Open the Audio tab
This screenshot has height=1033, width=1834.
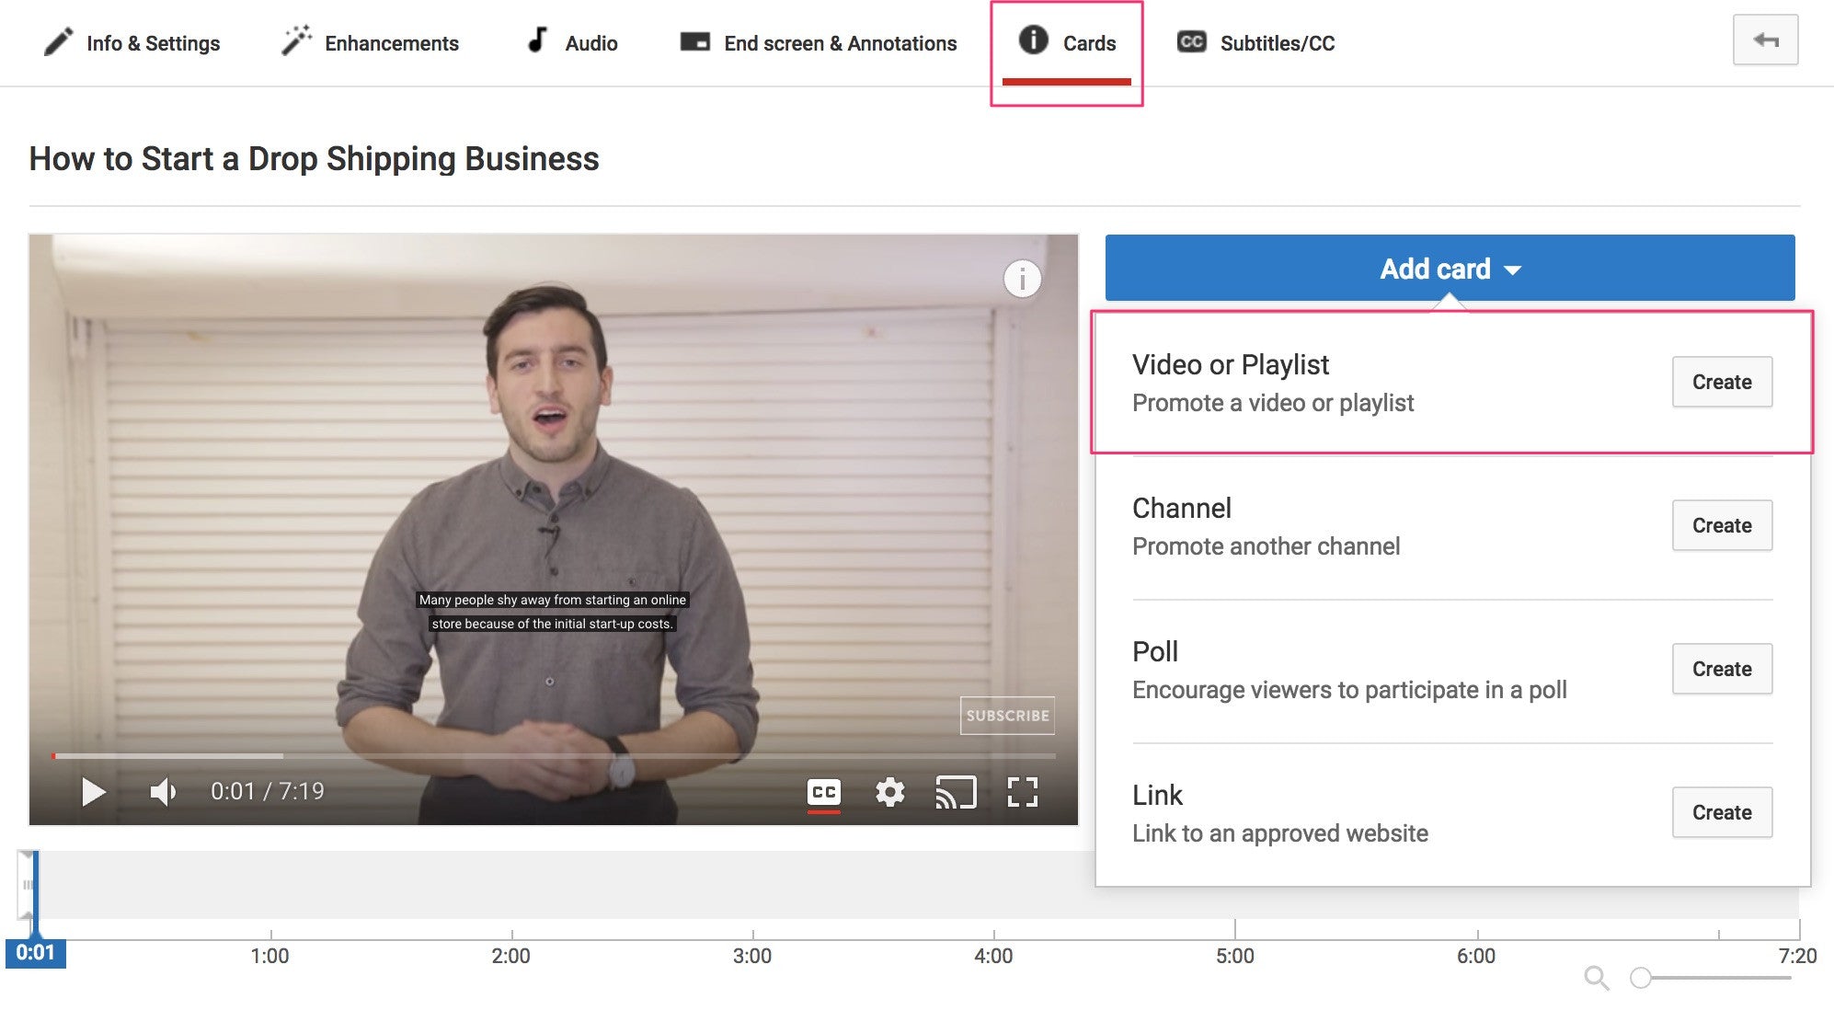click(571, 42)
